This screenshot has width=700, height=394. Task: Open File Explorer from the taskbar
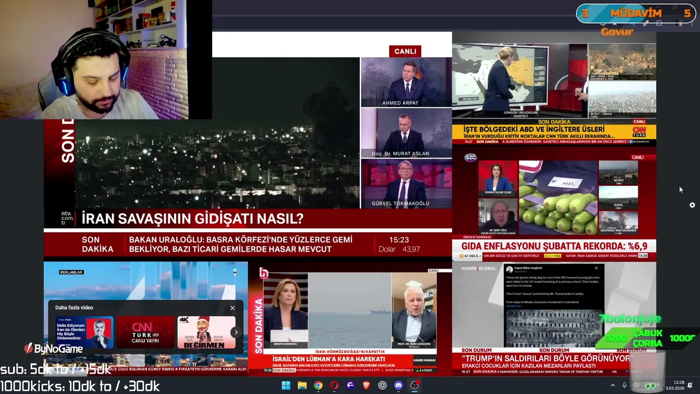pyautogui.click(x=302, y=385)
